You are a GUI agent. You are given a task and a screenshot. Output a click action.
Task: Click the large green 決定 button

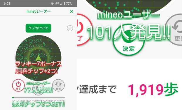(129, 40)
